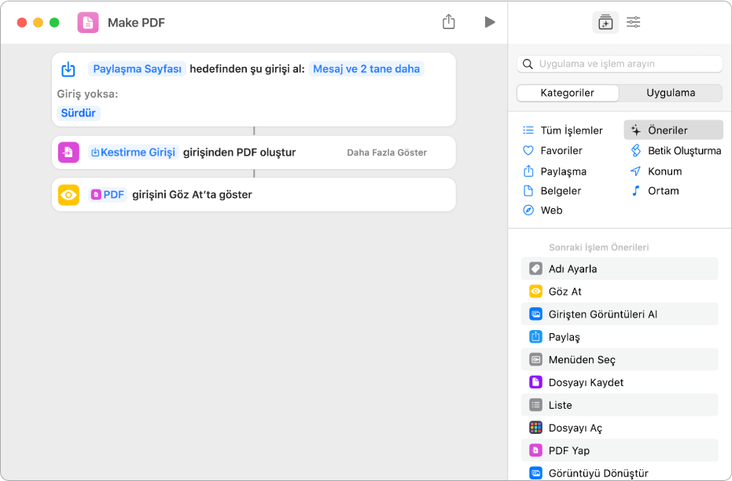Click the Adı Ayarla suggestion icon
Image resolution: width=732 pixels, height=481 pixels.
point(535,269)
